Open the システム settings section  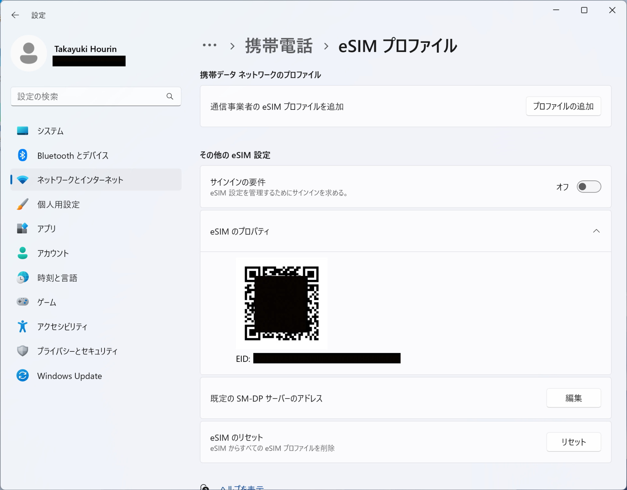coord(50,131)
